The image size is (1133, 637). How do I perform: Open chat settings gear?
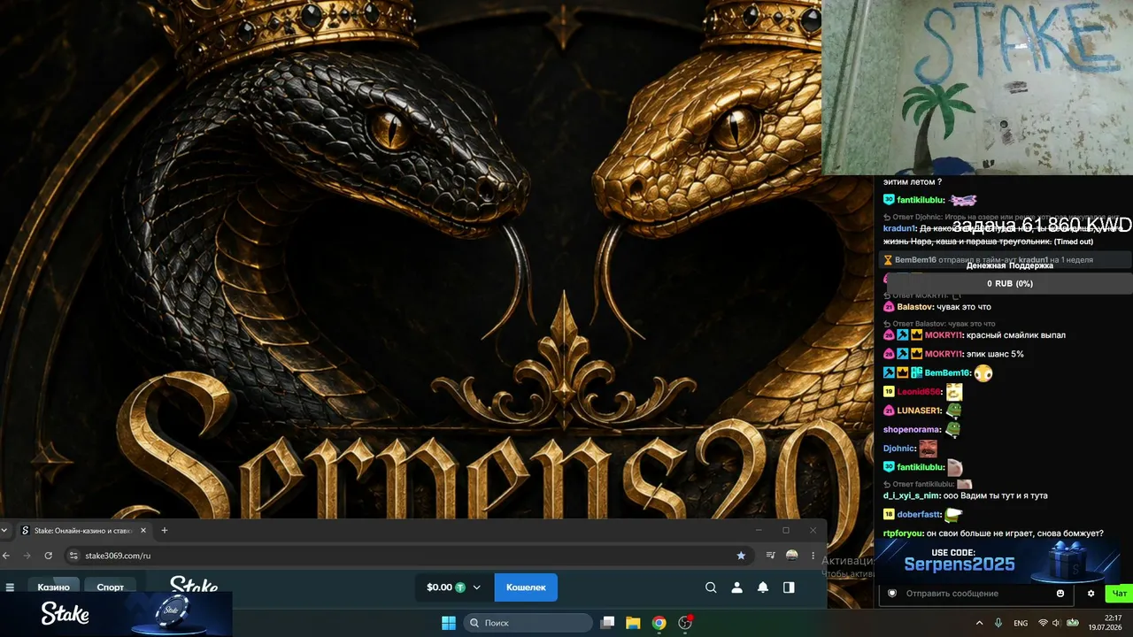1091,594
